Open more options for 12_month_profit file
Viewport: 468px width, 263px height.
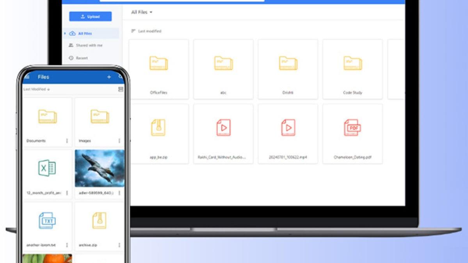point(67,193)
